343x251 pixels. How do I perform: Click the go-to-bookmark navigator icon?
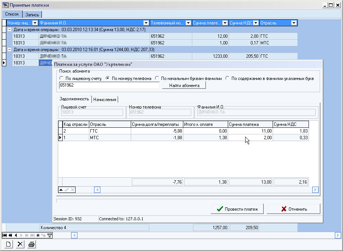click(44, 235)
